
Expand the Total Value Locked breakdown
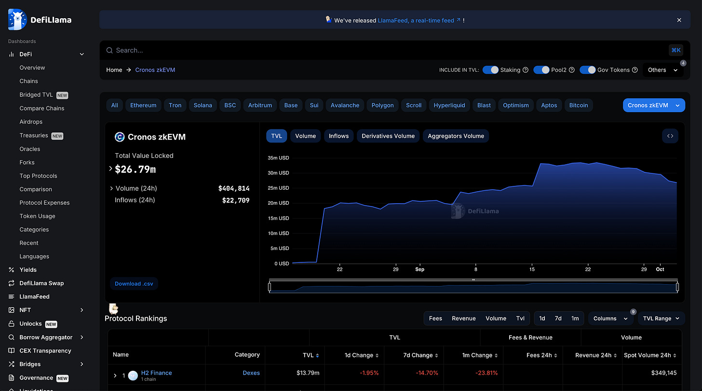pos(110,169)
